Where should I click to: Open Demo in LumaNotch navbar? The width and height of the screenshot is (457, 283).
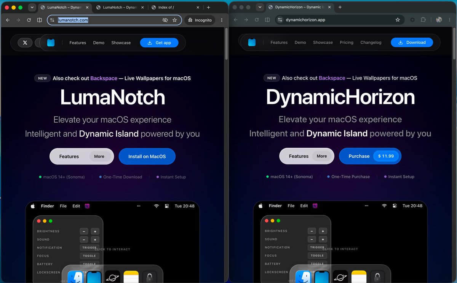click(99, 43)
